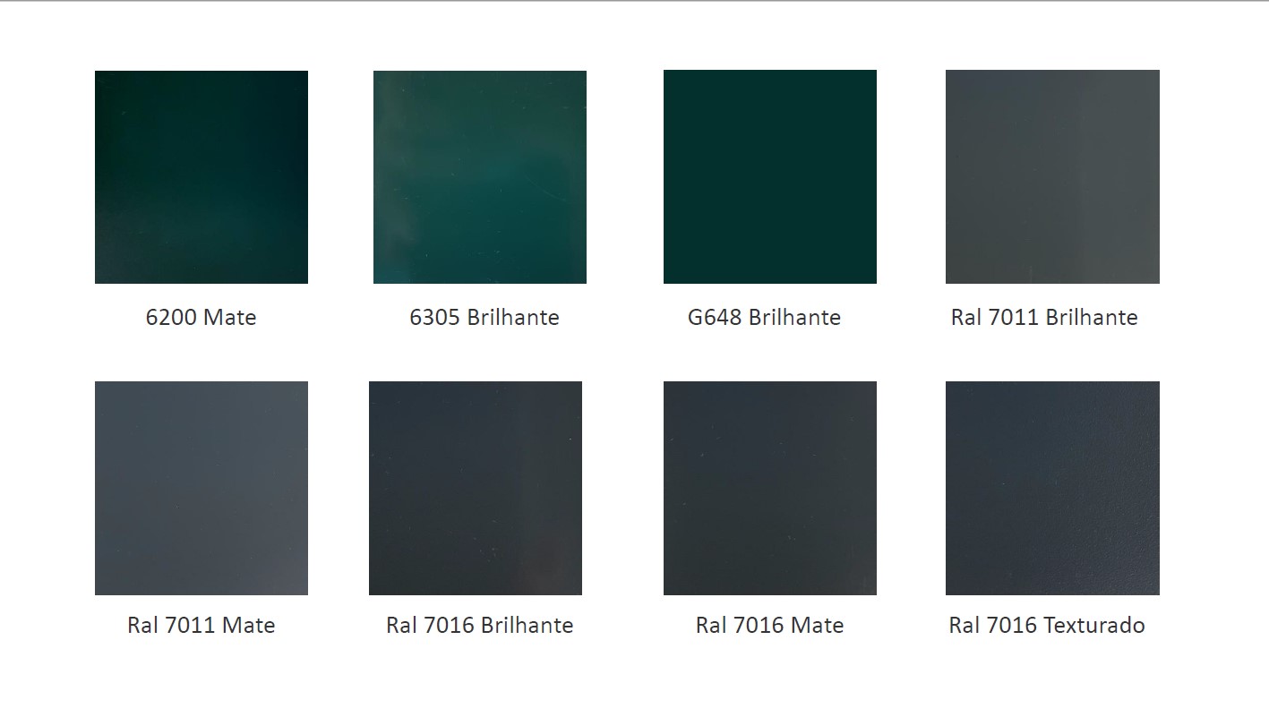Select the "G648 Brilhante" label text
Viewport: 1269px width, 717px height.
tap(764, 318)
